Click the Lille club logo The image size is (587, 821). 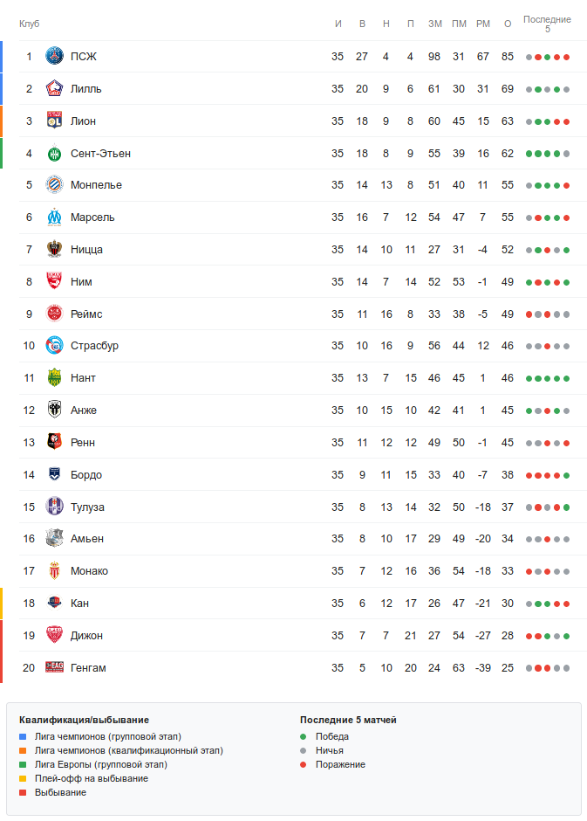point(55,89)
